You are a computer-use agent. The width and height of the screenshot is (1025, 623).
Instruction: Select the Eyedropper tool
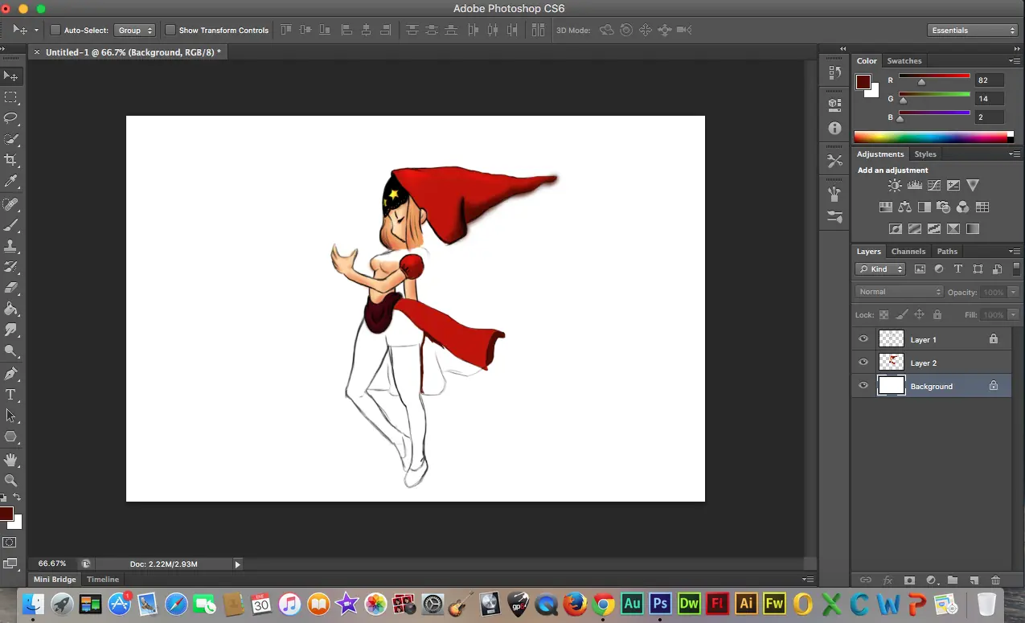click(x=11, y=182)
